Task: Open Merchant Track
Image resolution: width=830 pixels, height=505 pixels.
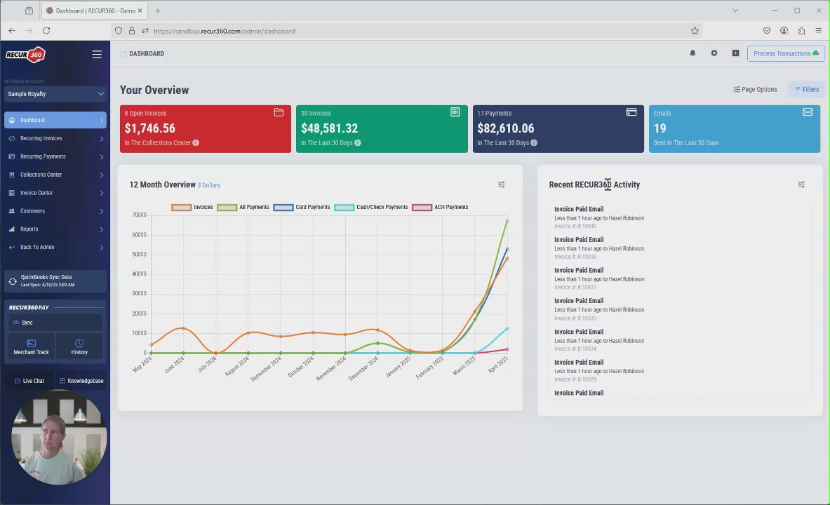Action: 31,346
